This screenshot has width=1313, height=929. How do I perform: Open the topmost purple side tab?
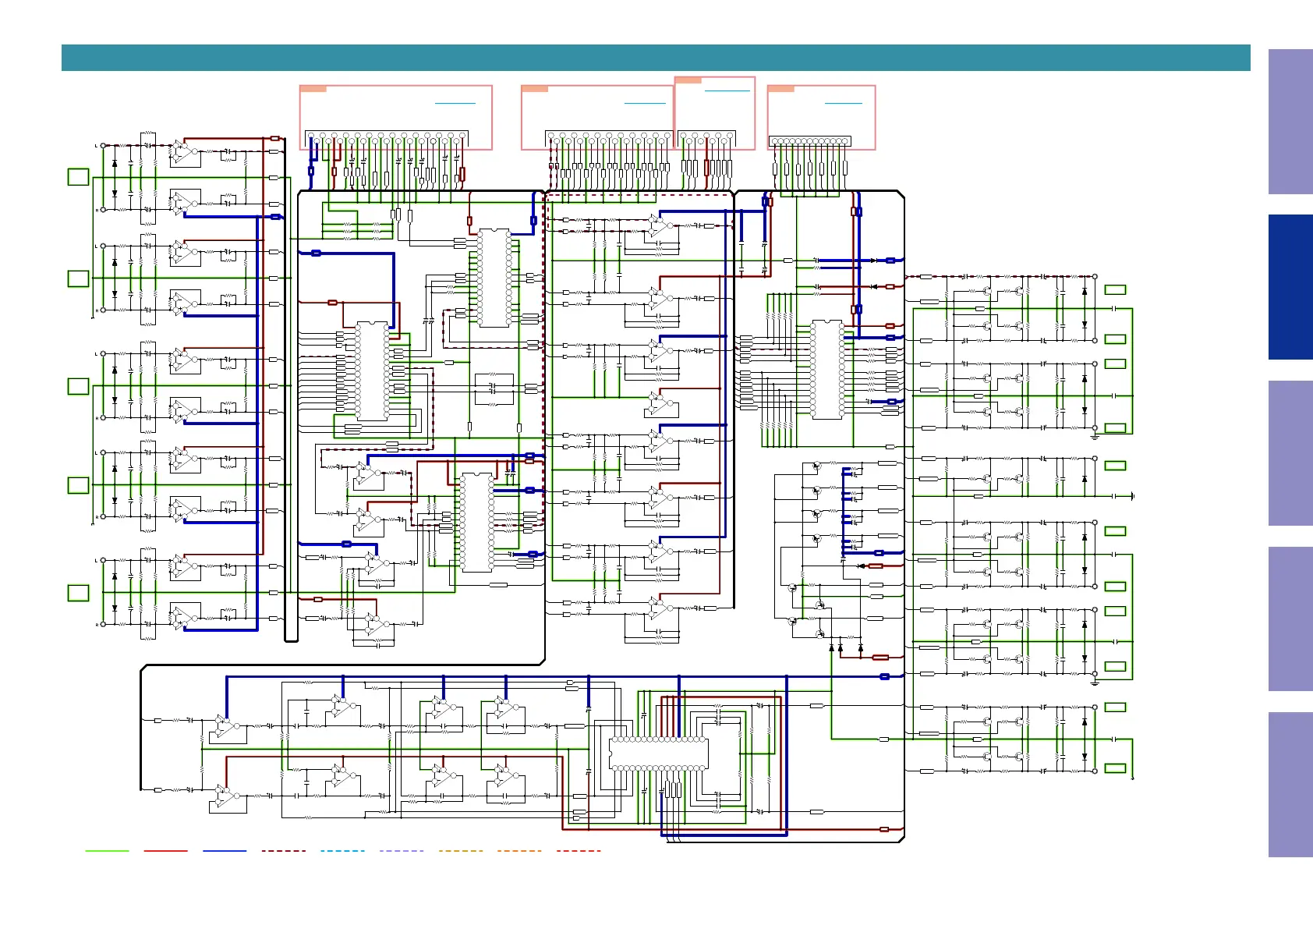pos(1290,122)
